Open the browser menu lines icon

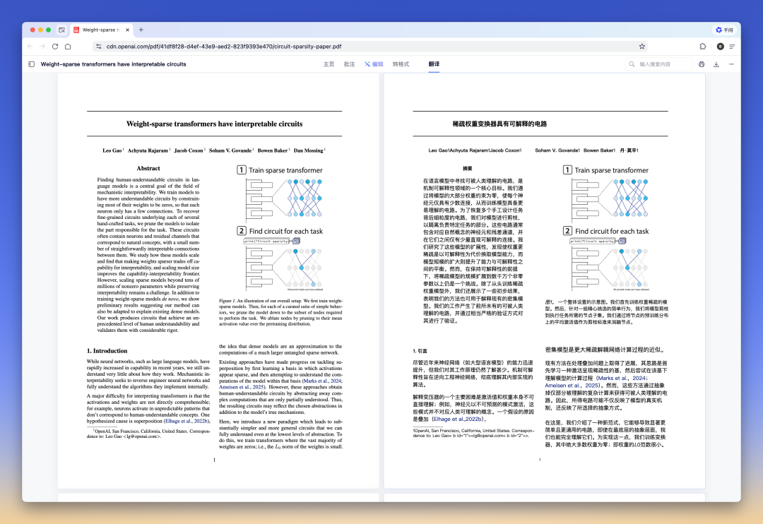733,47
